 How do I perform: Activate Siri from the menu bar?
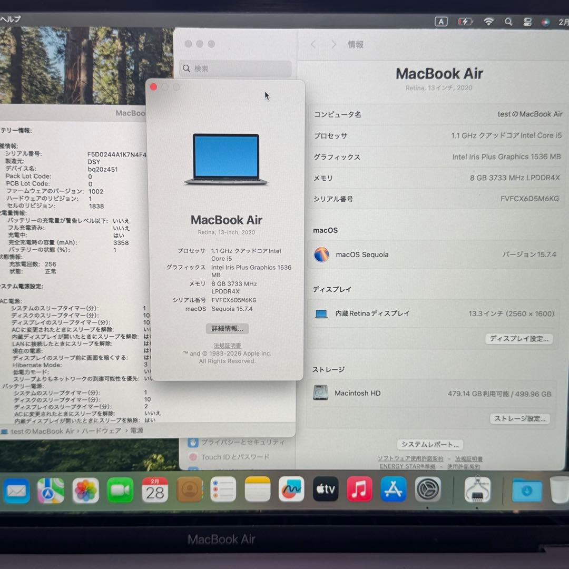545,22
